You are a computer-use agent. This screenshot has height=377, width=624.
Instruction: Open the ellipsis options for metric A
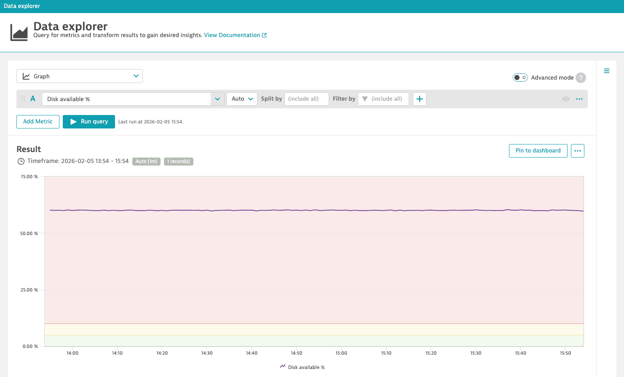tap(579, 99)
